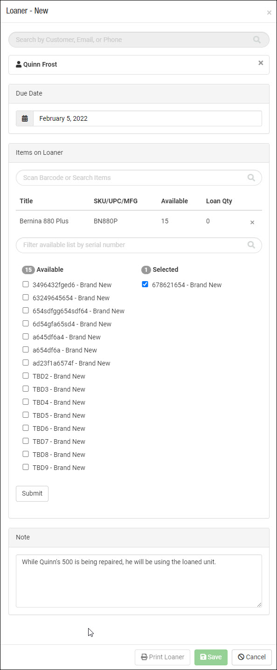The image size is (277, 670).
Task: Submit the selected serial numbers
Action: pos(32,493)
